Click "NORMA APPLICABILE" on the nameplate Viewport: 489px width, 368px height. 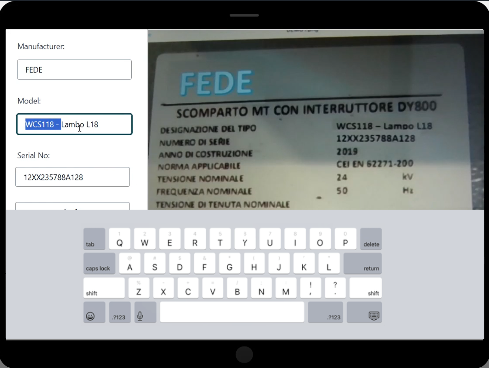[x=199, y=166]
